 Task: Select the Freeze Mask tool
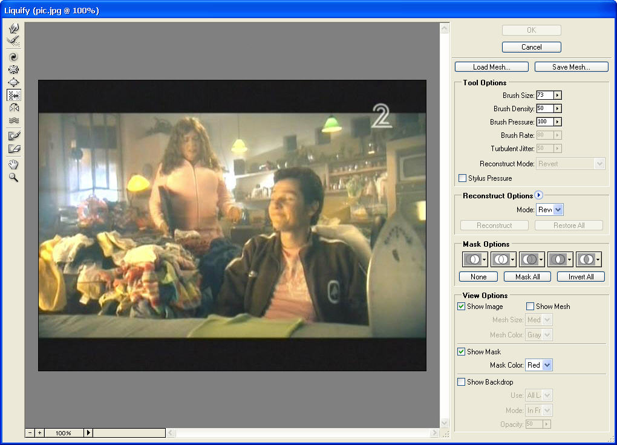(x=13, y=135)
